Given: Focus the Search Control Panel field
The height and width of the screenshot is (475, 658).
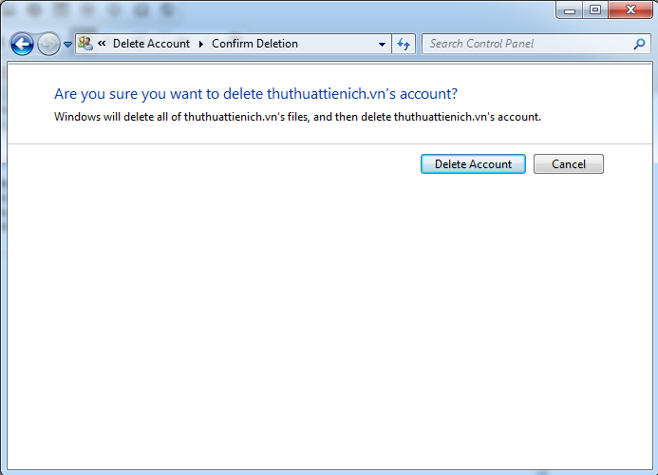Looking at the screenshot, I should [527, 44].
